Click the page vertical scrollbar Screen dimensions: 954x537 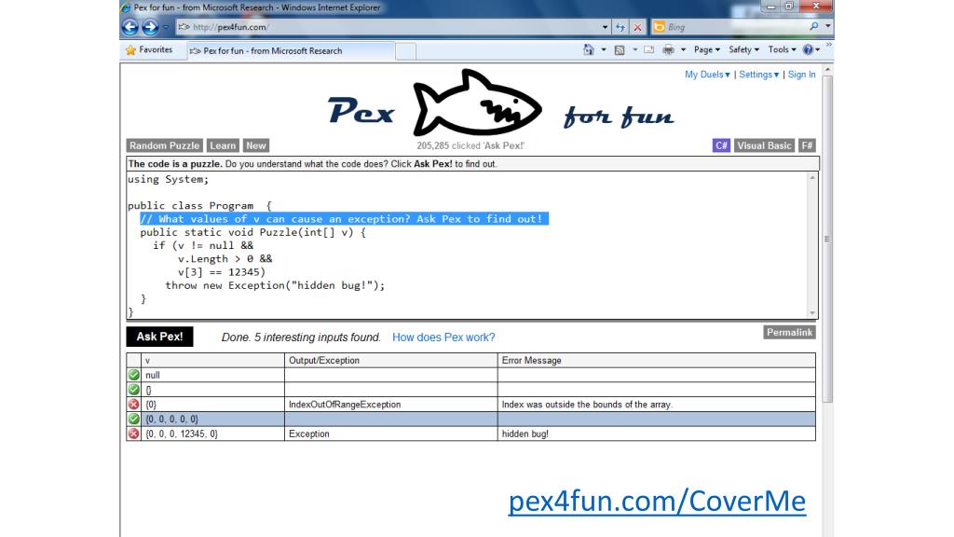coord(827,239)
